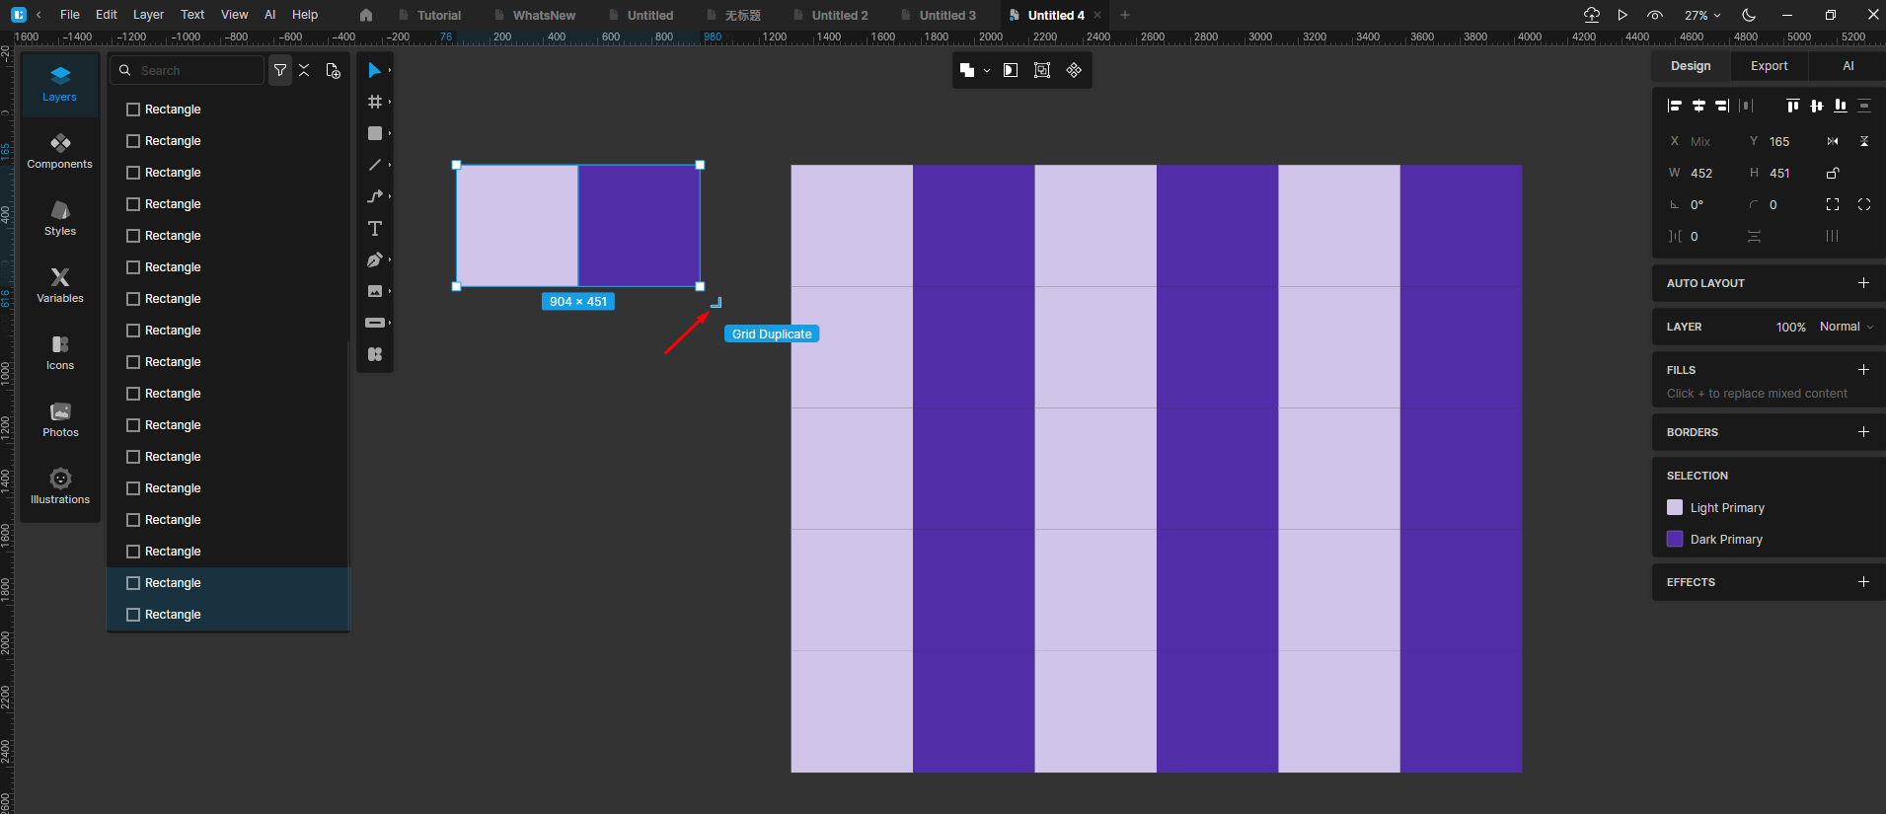Add auto layout with plus button
The width and height of the screenshot is (1886, 814).
point(1863,283)
